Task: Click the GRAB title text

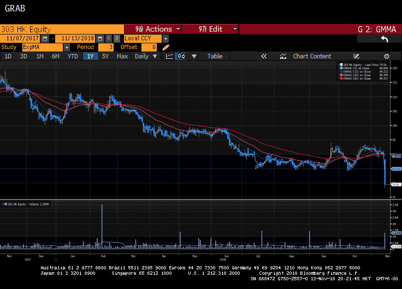Action: click(15, 8)
